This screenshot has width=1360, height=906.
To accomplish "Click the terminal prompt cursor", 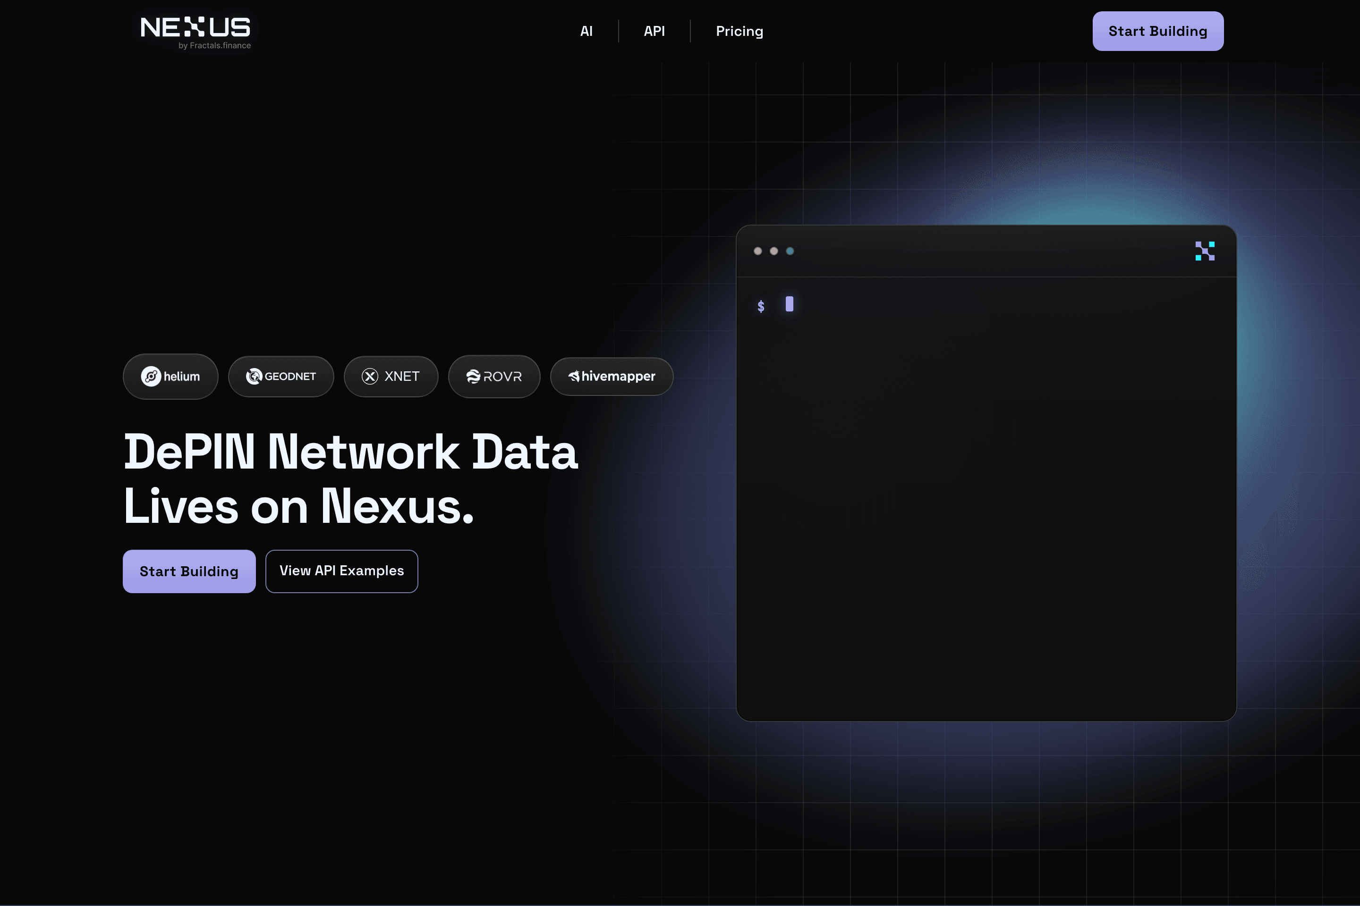I will (x=789, y=304).
